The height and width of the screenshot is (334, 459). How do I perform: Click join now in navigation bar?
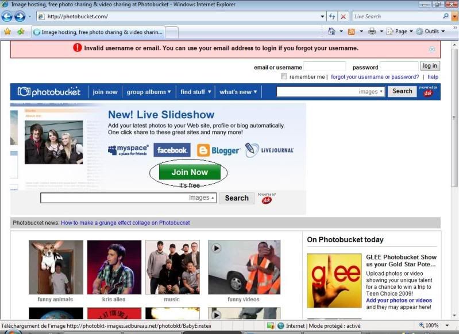(x=105, y=92)
